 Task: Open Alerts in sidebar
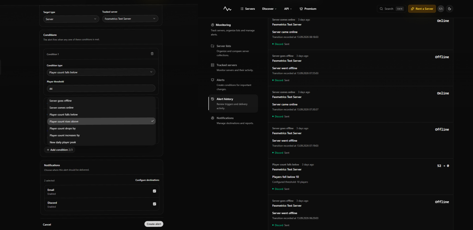[x=233, y=85]
